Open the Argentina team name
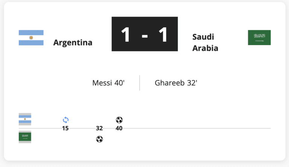The image size is (289, 167). pos(73,42)
